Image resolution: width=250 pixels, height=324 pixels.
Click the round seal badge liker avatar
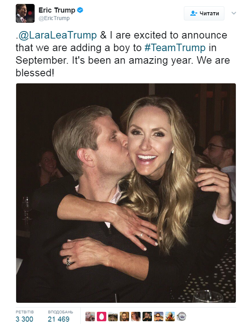181,317
